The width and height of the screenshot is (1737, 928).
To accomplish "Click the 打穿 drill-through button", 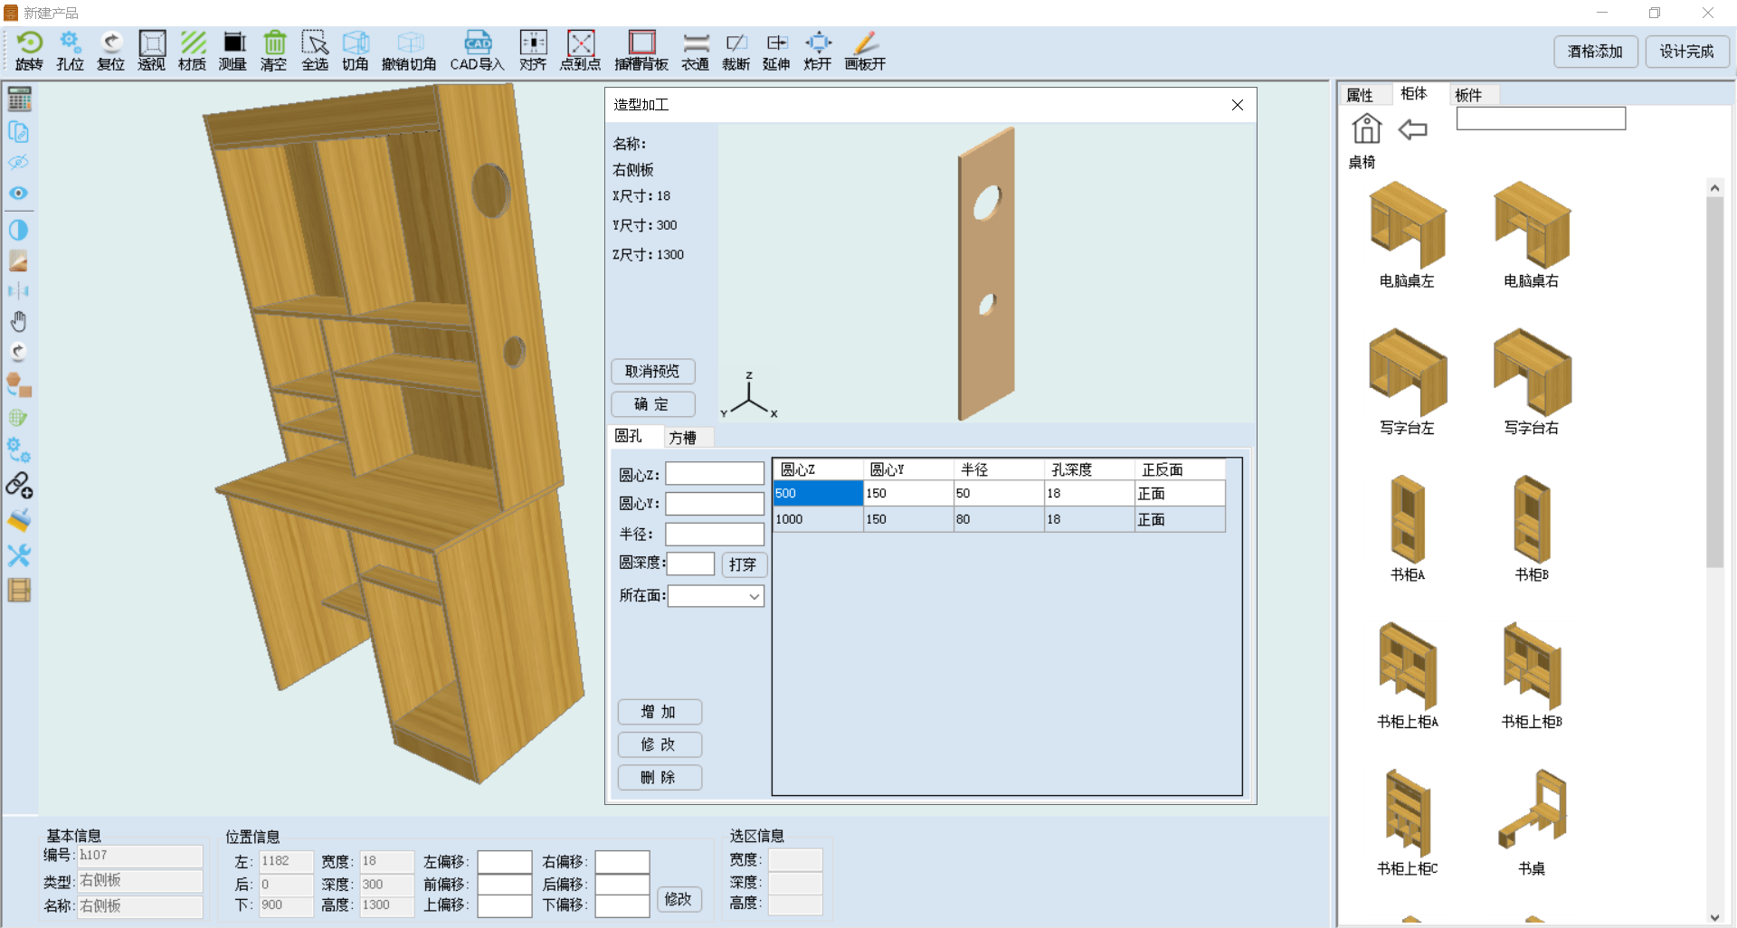I will pyautogui.click(x=743, y=564).
